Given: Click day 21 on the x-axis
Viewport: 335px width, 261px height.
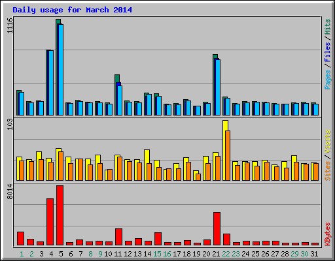Looking at the screenshot, I should click(216, 254).
